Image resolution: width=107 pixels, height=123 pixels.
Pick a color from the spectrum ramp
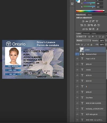90,11
